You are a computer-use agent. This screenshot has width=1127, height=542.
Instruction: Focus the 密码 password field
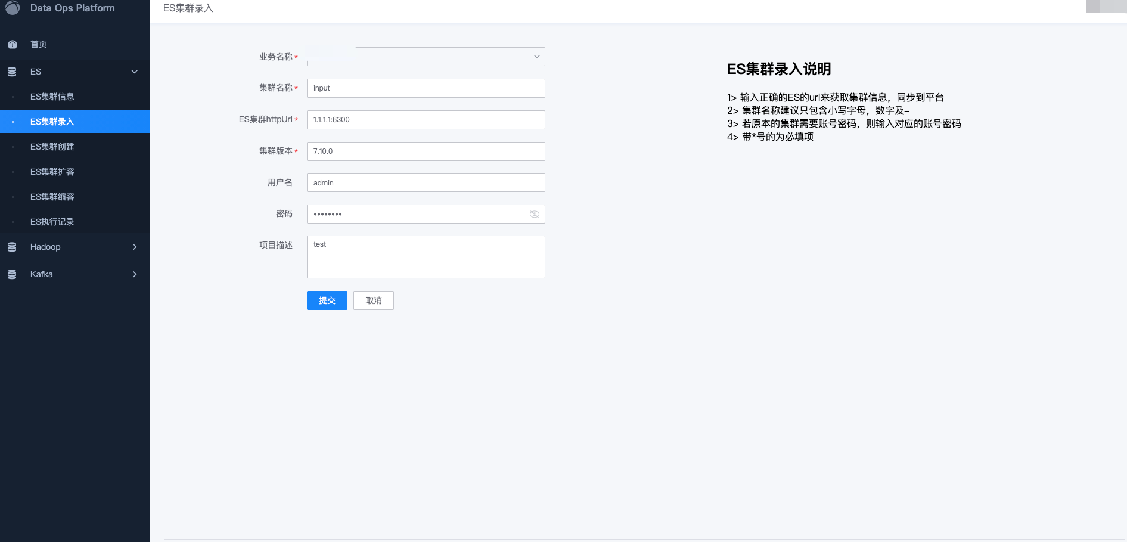(x=426, y=214)
